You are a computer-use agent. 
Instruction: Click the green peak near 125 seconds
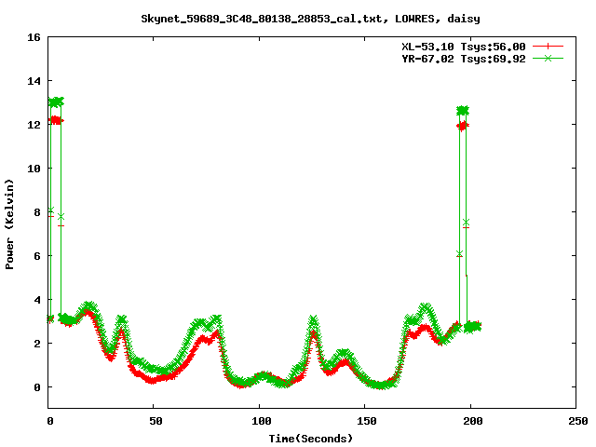click(313, 321)
